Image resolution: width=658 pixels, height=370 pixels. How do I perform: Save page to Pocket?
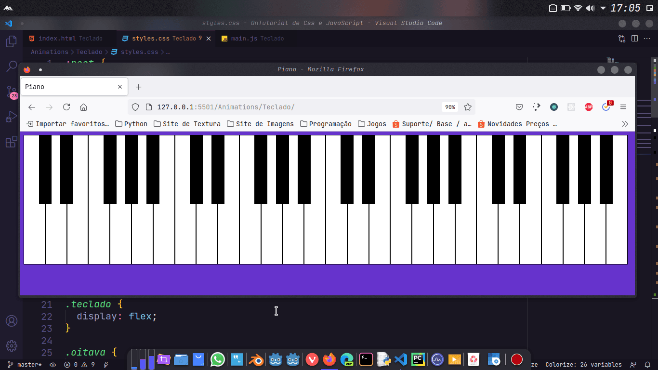[x=519, y=107]
